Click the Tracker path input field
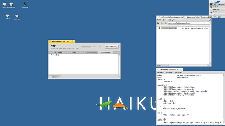This screenshot has width=225, height=126. (189, 23)
